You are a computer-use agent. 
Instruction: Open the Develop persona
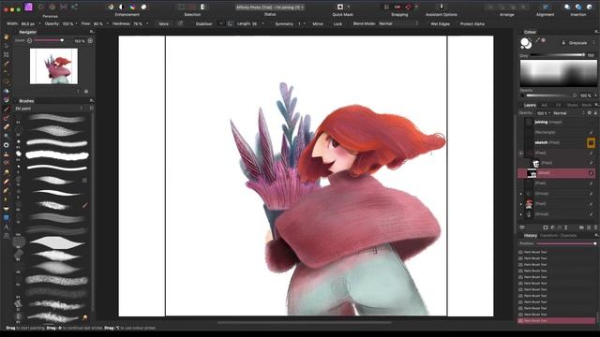coord(52,7)
